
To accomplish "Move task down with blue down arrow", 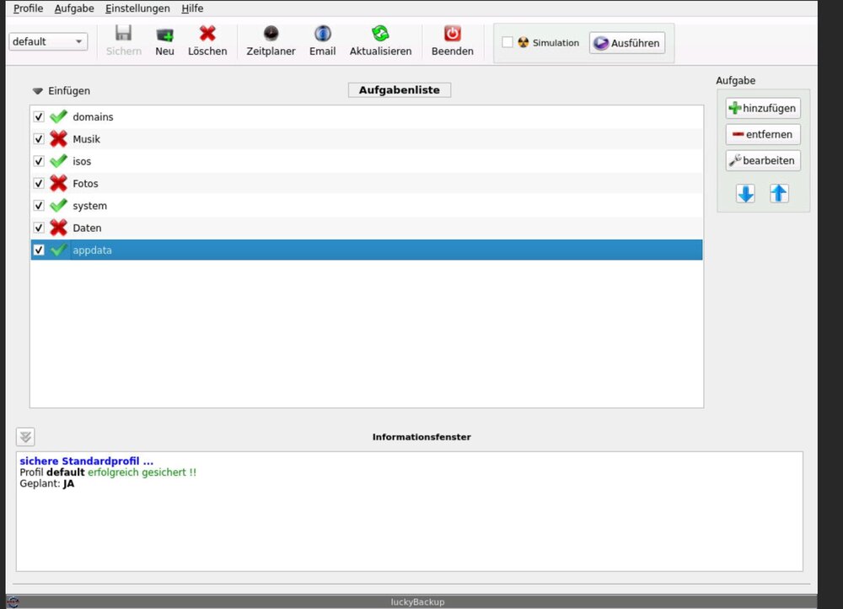I will (x=745, y=193).
